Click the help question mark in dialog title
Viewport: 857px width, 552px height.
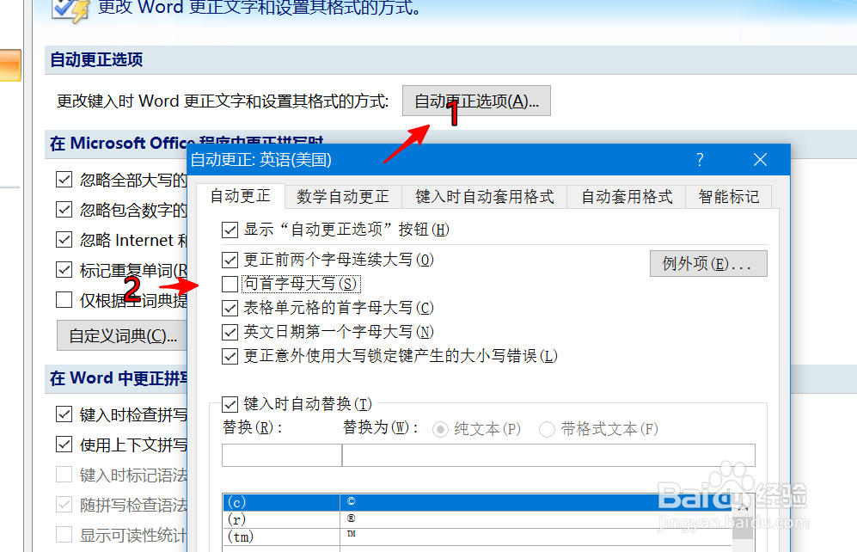pyautogui.click(x=700, y=160)
